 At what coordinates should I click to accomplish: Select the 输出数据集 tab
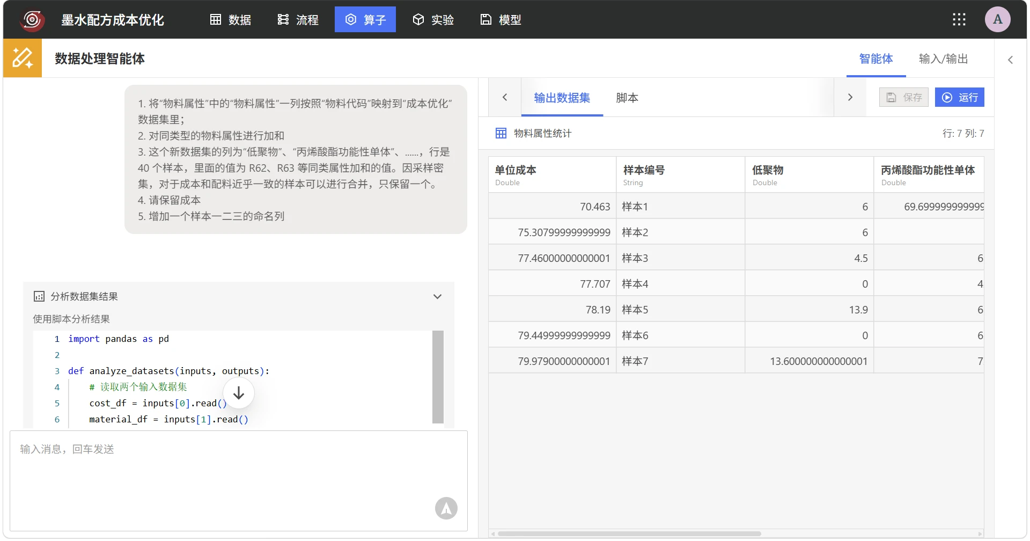click(x=562, y=98)
